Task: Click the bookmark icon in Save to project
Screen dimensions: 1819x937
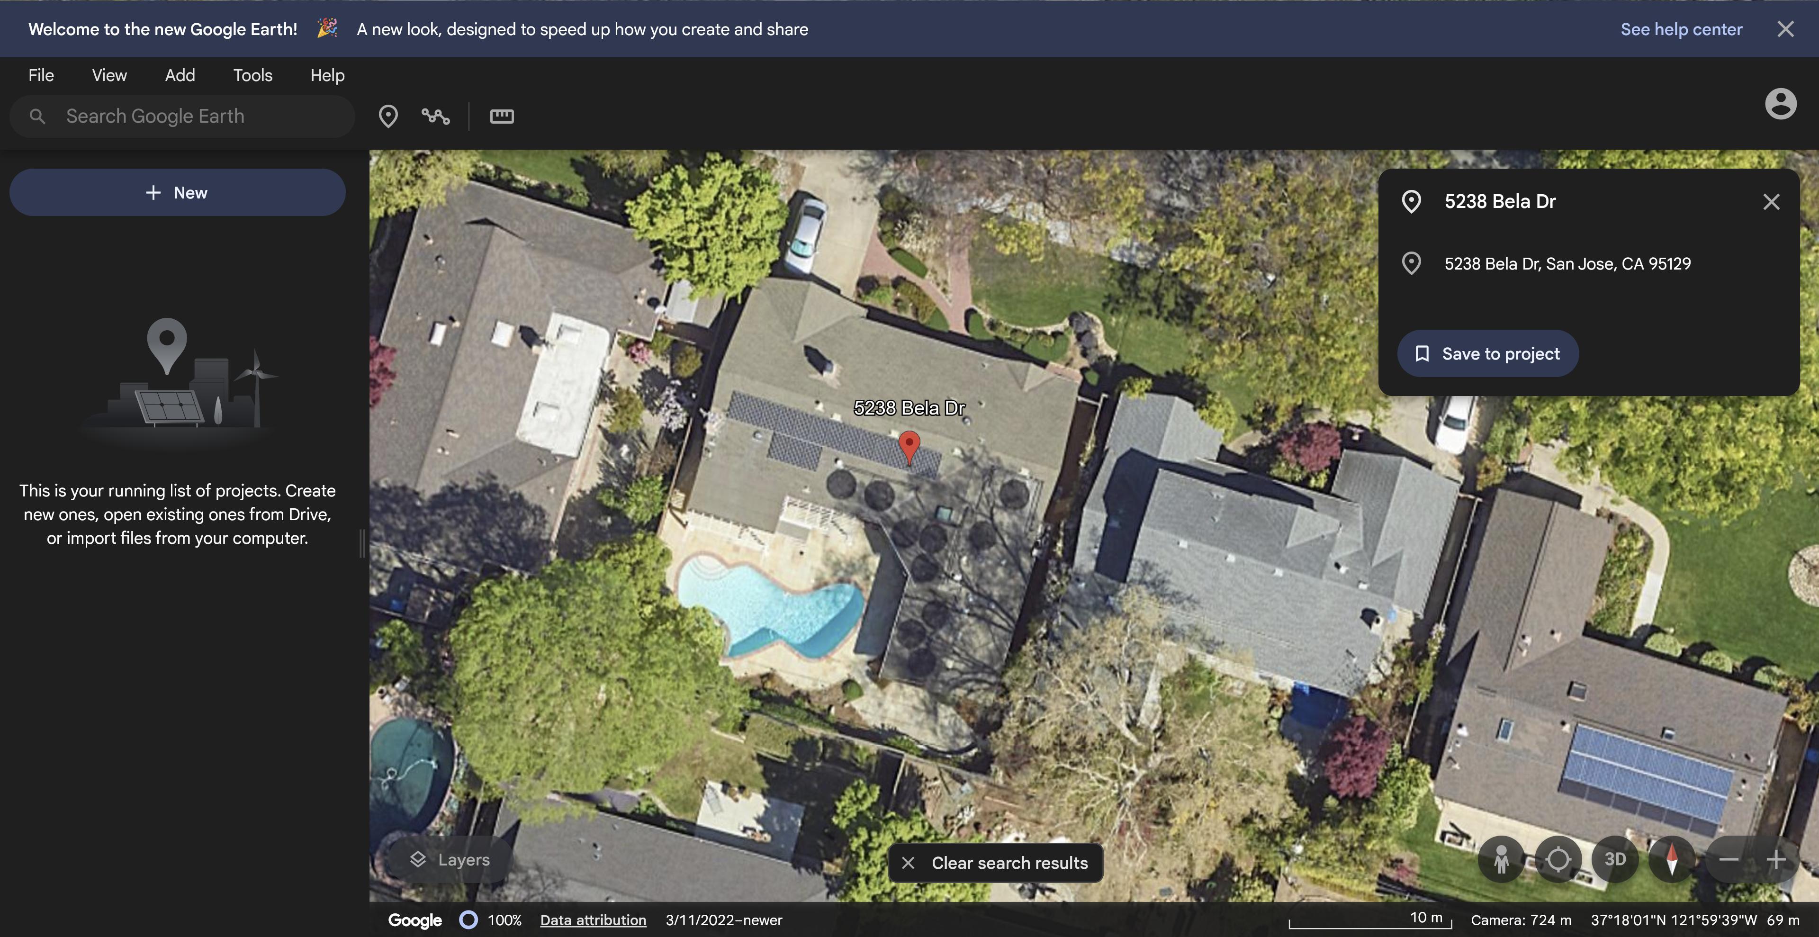Action: tap(1422, 353)
